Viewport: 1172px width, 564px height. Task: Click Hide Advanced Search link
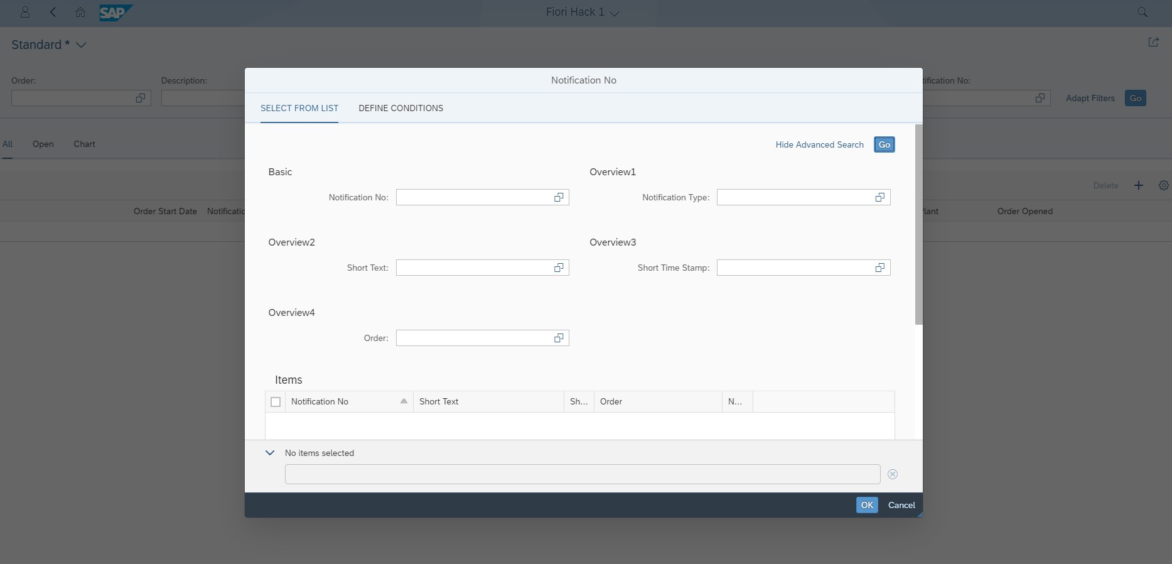819,144
